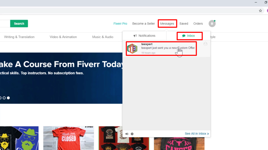Open the Video & Animation category

click(x=63, y=37)
